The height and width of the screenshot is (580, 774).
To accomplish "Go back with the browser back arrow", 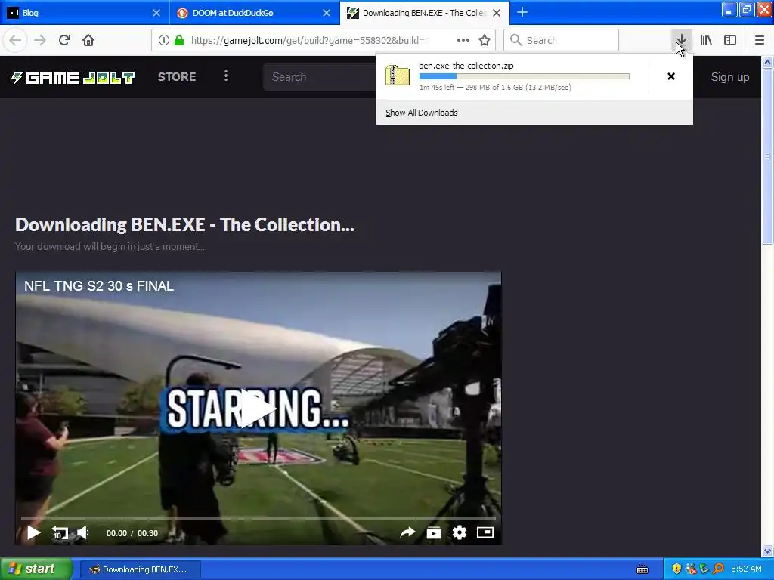I will (15, 40).
